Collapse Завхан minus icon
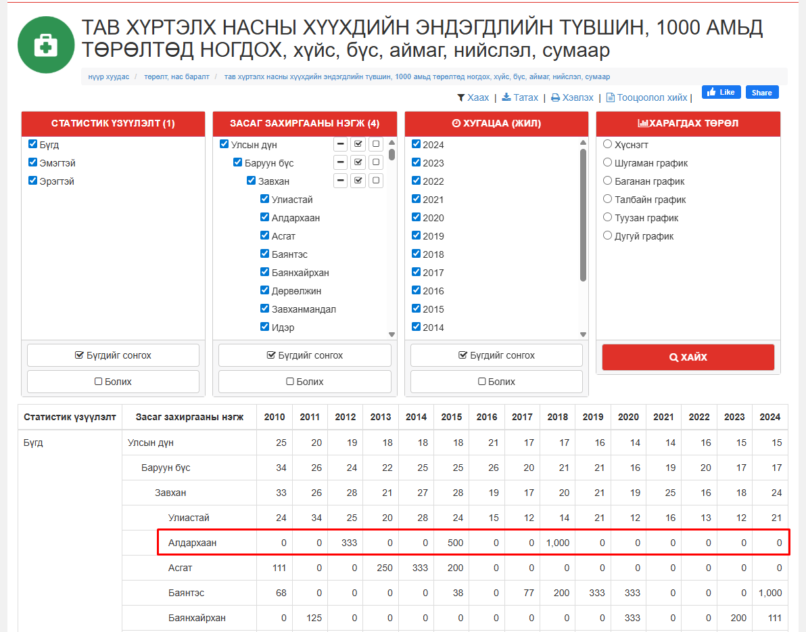Screen dimensions: 806x632 pyautogui.click(x=340, y=181)
